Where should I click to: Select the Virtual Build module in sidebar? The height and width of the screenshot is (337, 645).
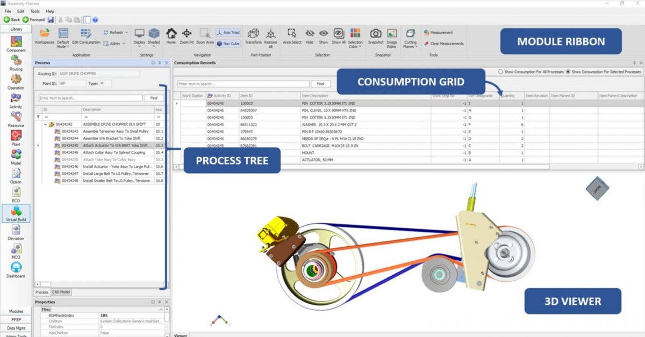(x=16, y=214)
